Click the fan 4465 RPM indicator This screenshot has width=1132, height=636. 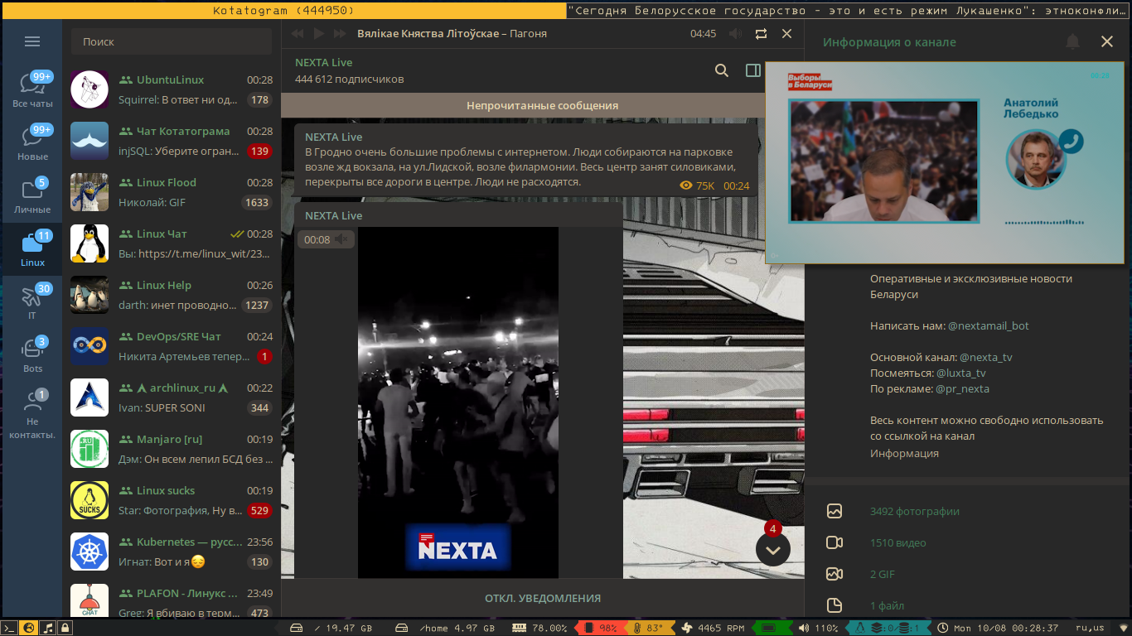[714, 629]
